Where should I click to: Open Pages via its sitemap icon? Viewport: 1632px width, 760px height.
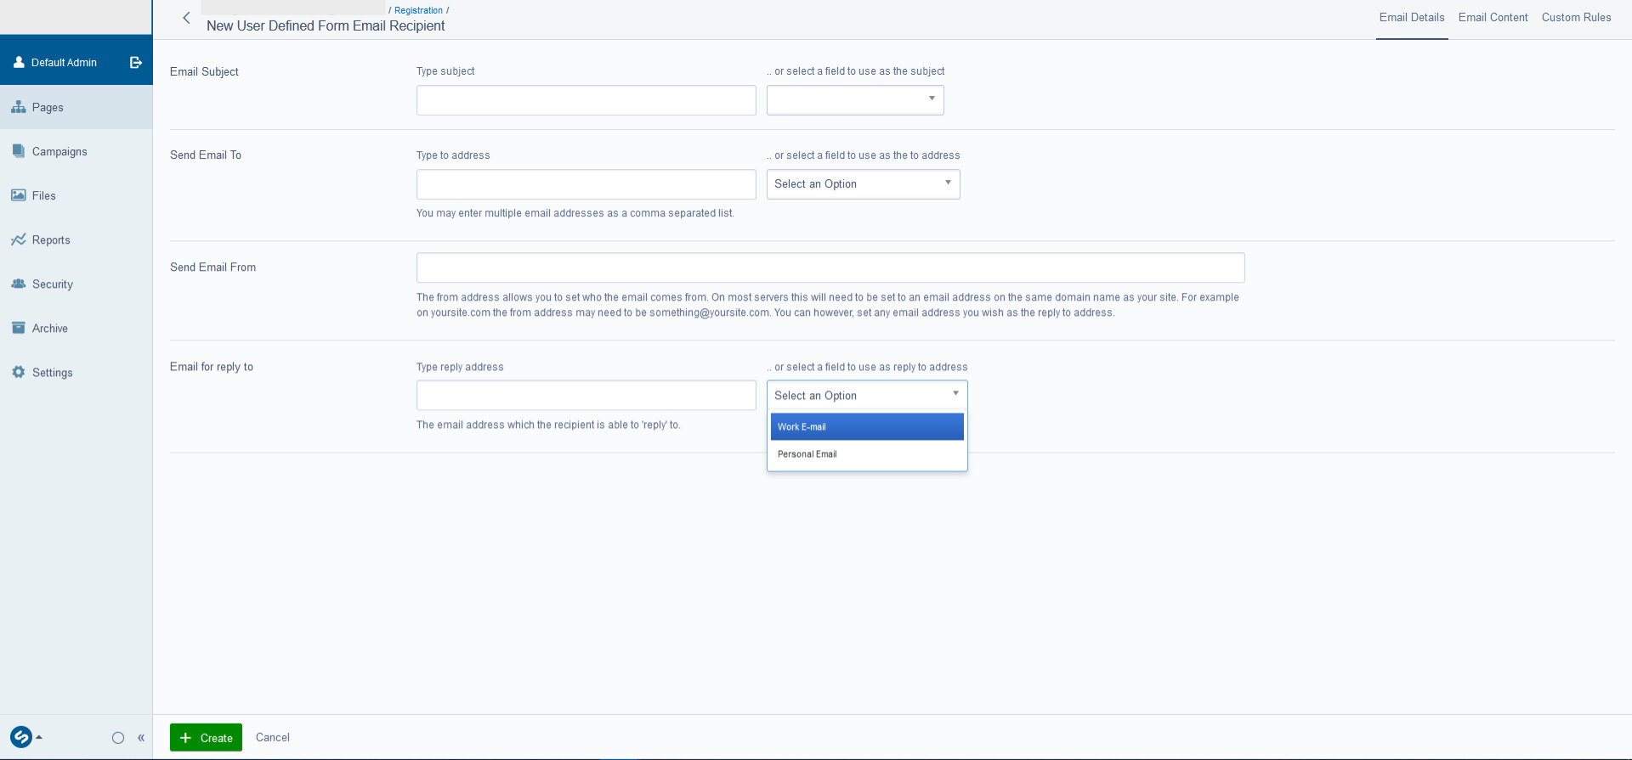point(18,107)
